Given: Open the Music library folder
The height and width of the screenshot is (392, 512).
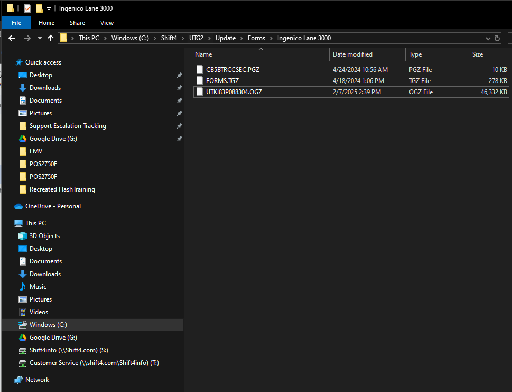Looking at the screenshot, I should (x=38, y=287).
